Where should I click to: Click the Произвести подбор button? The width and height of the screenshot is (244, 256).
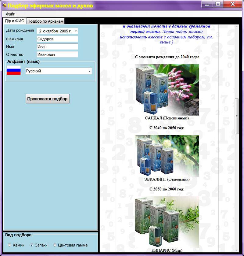click(x=47, y=98)
